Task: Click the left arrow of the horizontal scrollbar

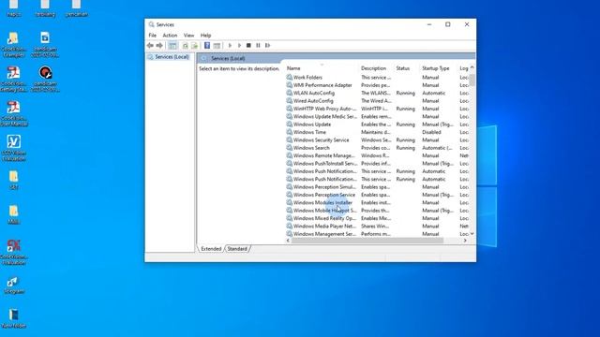Action: click(x=288, y=241)
